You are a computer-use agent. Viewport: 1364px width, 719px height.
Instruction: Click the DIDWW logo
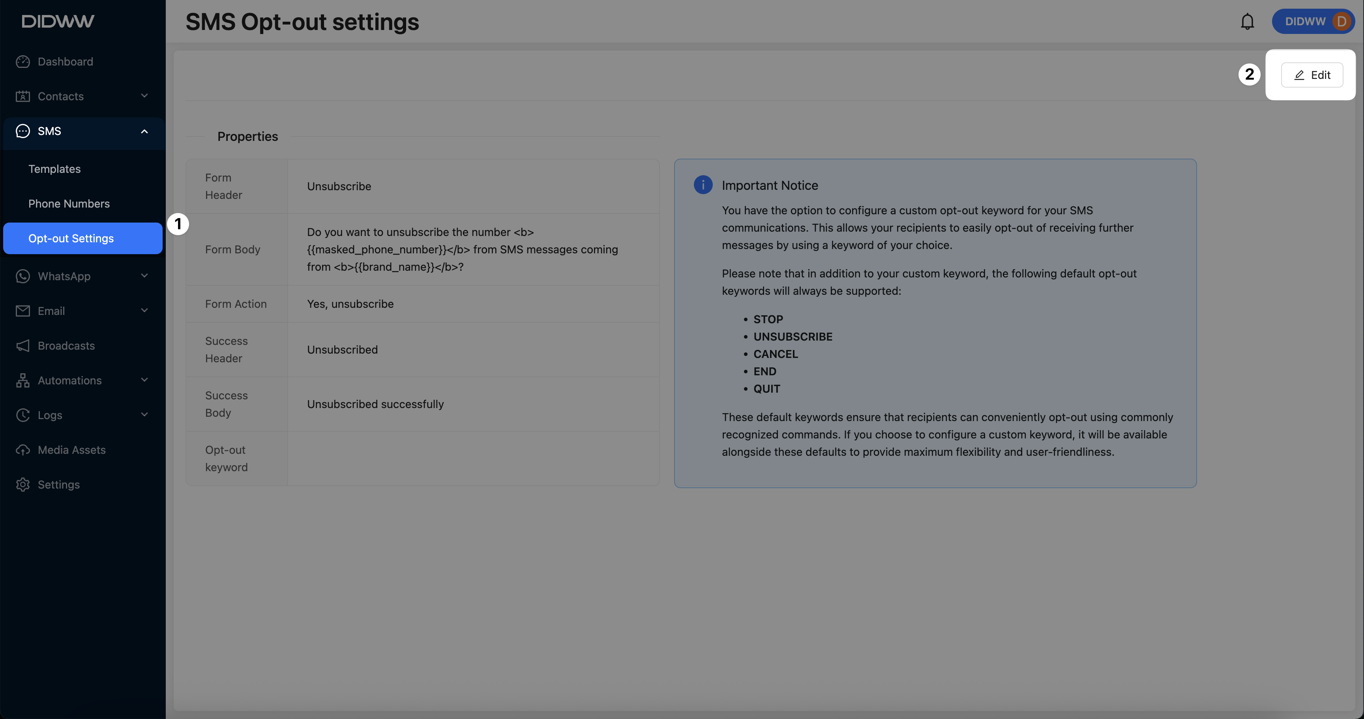[x=58, y=21]
